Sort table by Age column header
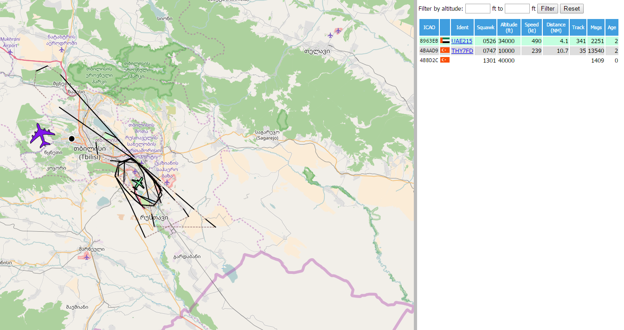Screen dimensions: 624x330 [x=612, y=27]
